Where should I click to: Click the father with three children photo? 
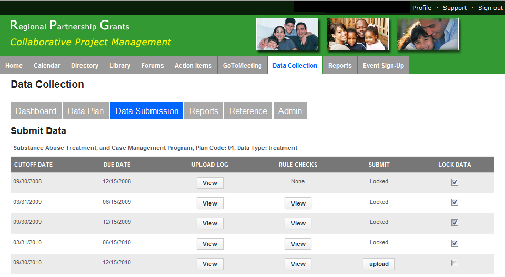click(x=358, y=34)
